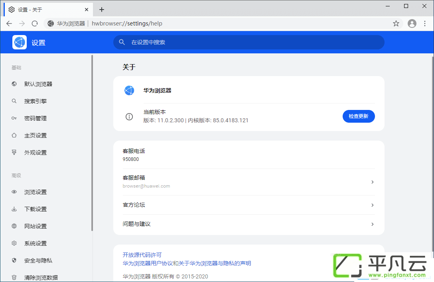
Task: Click the sidebar vertical scrollbar
Action: tap(92, 143)
